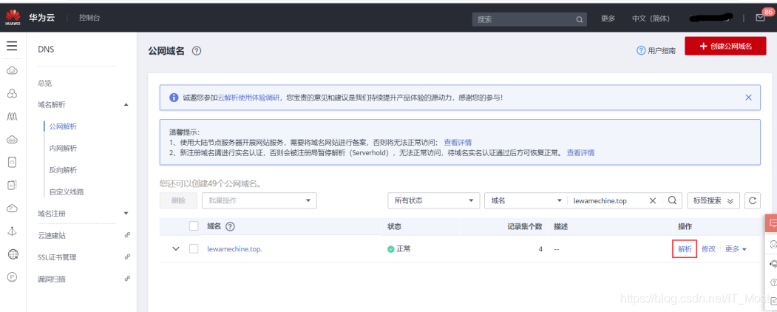Clear the lewamechine.top search text with X
This screenshot has height=312, width=777.
click(x=653, y=200)
